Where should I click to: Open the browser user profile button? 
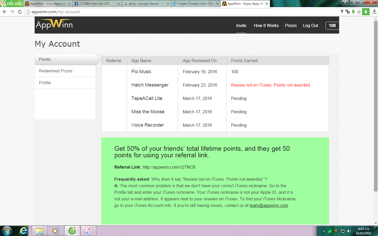[x=345, y=2]
